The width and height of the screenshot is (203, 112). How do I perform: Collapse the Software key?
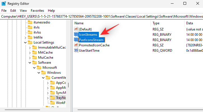30,63
